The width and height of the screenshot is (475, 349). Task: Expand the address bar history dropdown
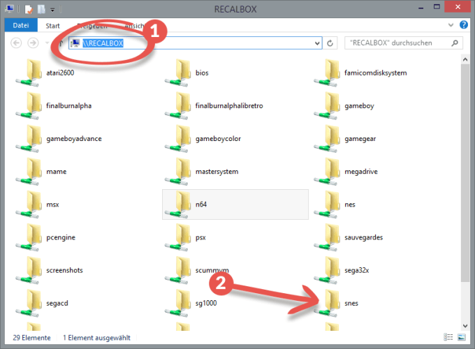coord(317,43)
